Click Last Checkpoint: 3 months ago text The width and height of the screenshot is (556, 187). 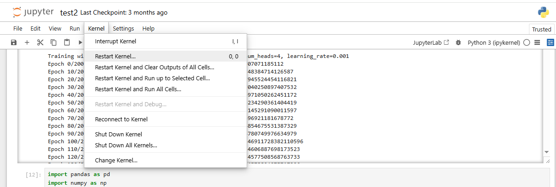point(124,12)
